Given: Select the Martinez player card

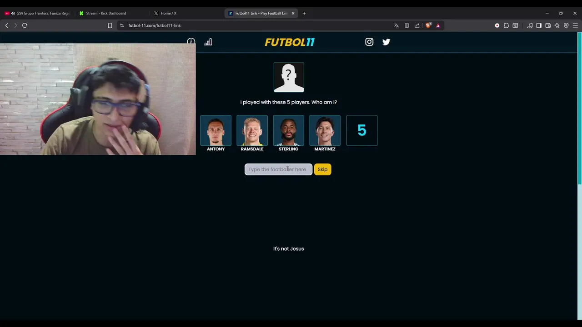Looking at the screenshot, I should (x=325, y=130).
